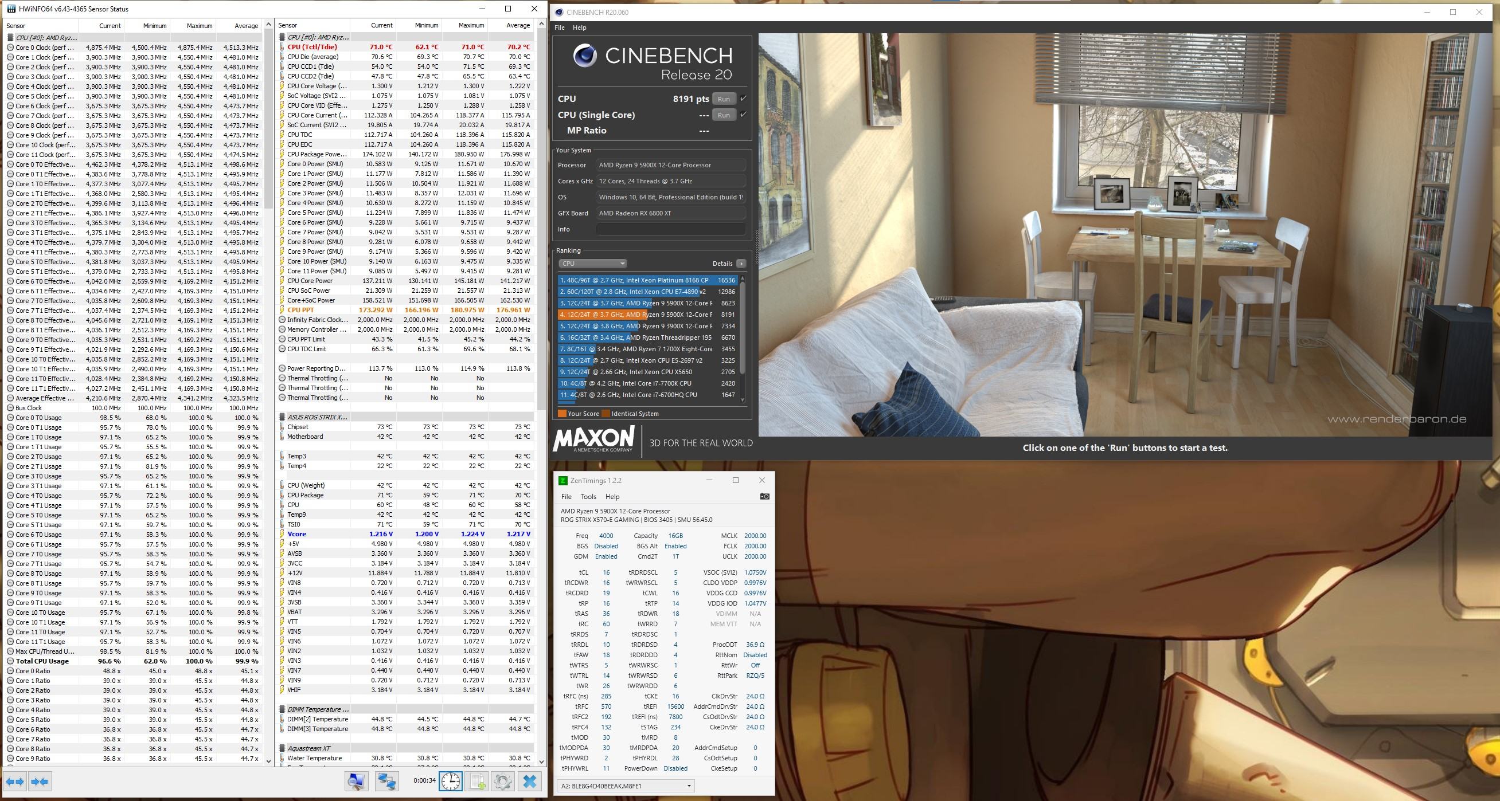
Task: Click the Sensor column header, left panel
Action: click(x=41, y=26)
